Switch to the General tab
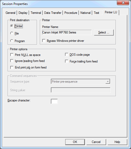The height and width of the screenshot is (149, 131). click(x=10, y=13)
